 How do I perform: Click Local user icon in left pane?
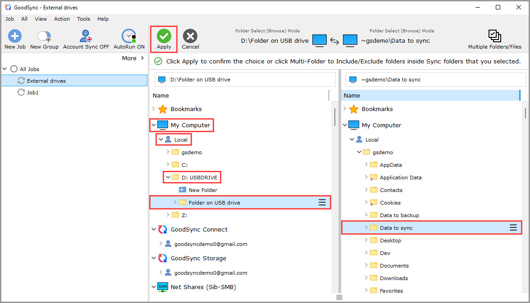coord(168,139)
